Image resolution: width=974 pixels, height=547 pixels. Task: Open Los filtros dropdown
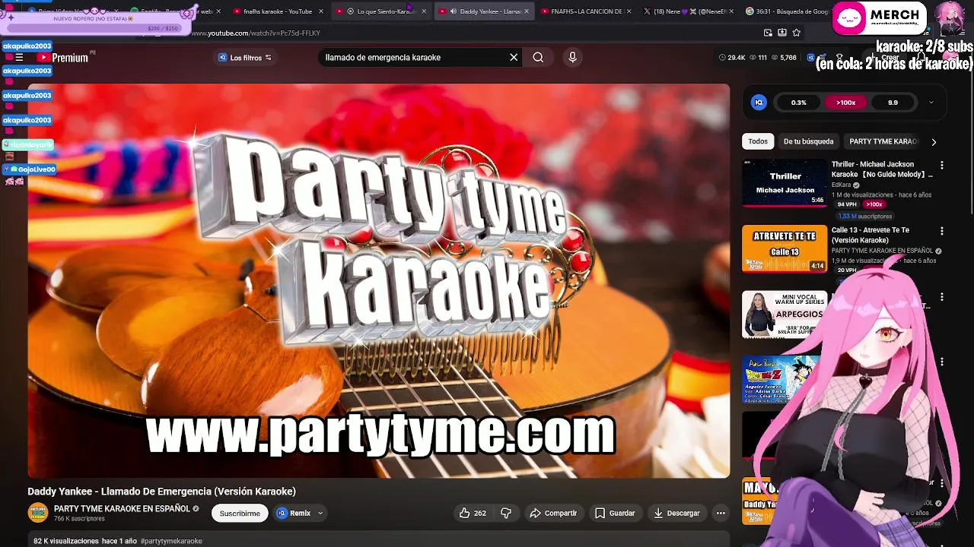tap(245, 58)
